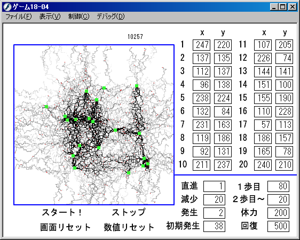Select row 19 y field showing 78
300x240 pixels.
[284, 151]
